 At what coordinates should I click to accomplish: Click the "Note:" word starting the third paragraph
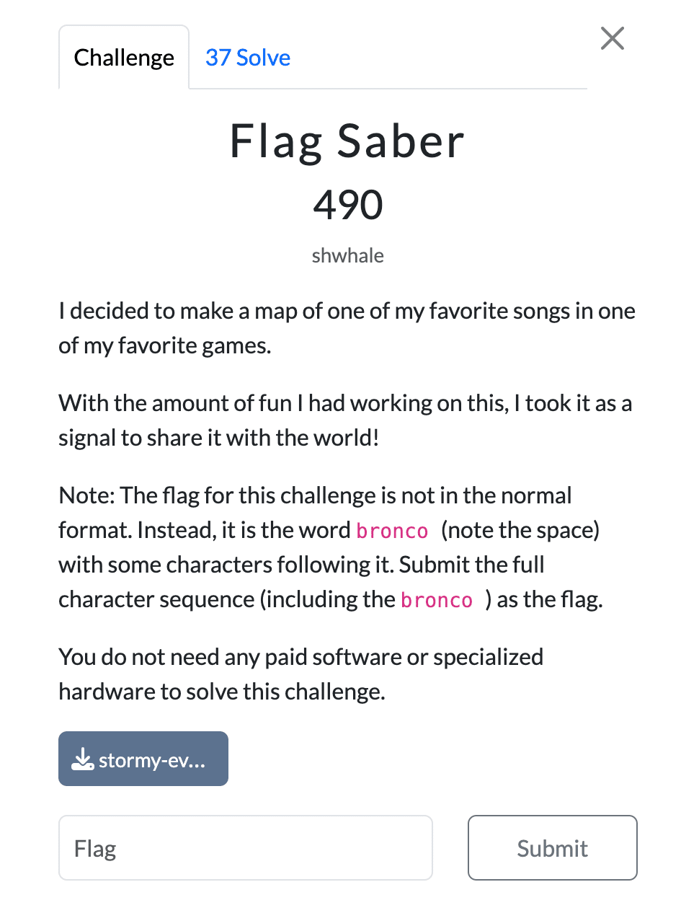point(86,495)
